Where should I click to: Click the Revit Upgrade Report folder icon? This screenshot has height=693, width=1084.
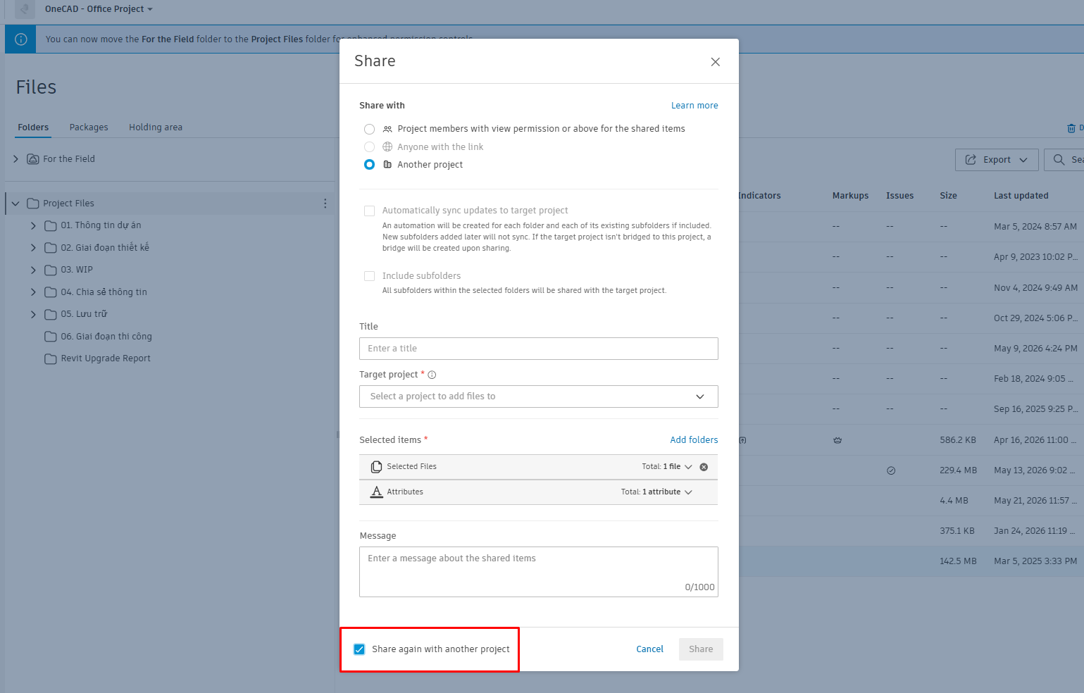click(x=50, y=358)
